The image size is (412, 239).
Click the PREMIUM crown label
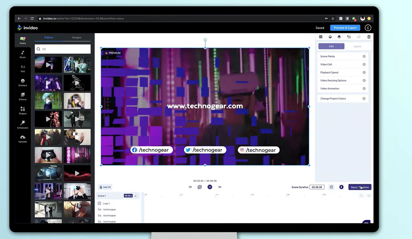click(x=113, y=53)
